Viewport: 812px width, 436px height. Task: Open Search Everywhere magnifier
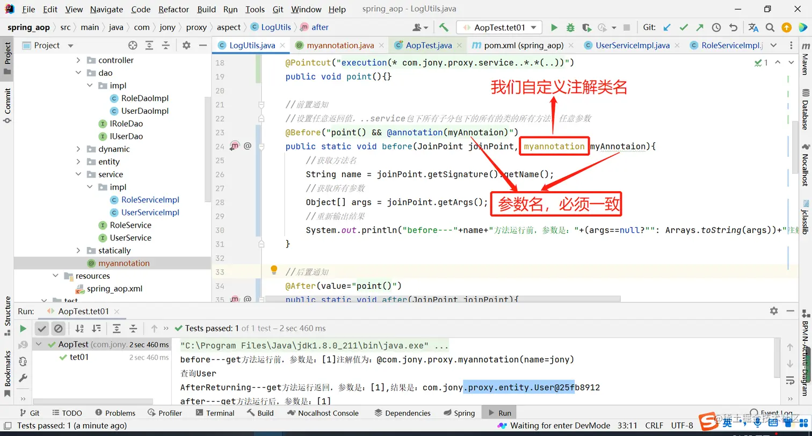click(770, 27)
